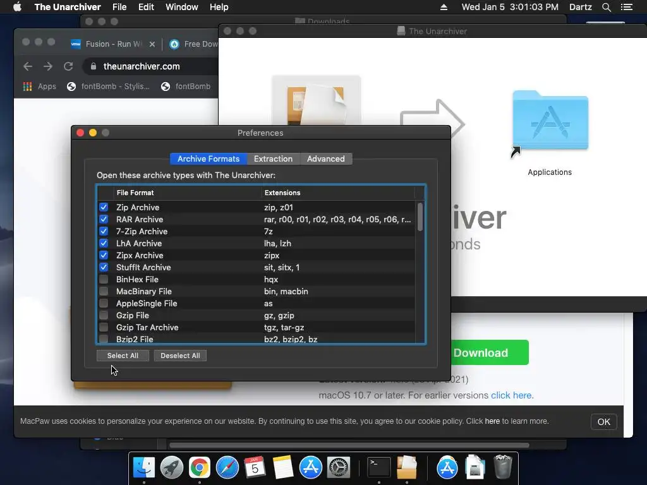Viewport: 647px width, 485px height.
Task: Click the date and time in menu bar
Action: pyautogui.click(x=510, y=7)
